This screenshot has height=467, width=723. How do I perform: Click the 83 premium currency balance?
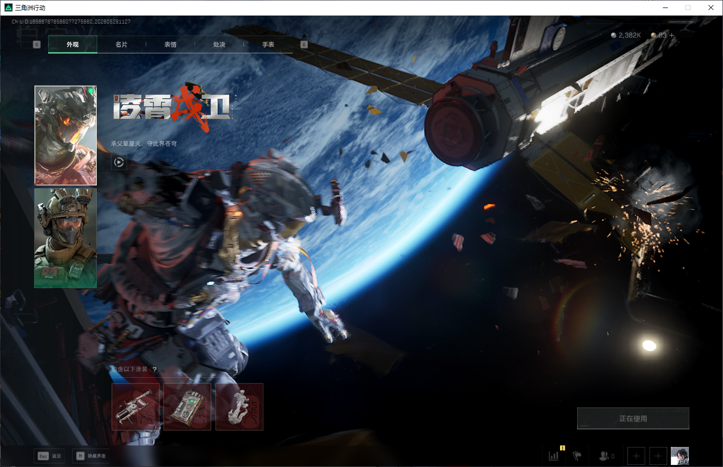click(x=662, y=35)
